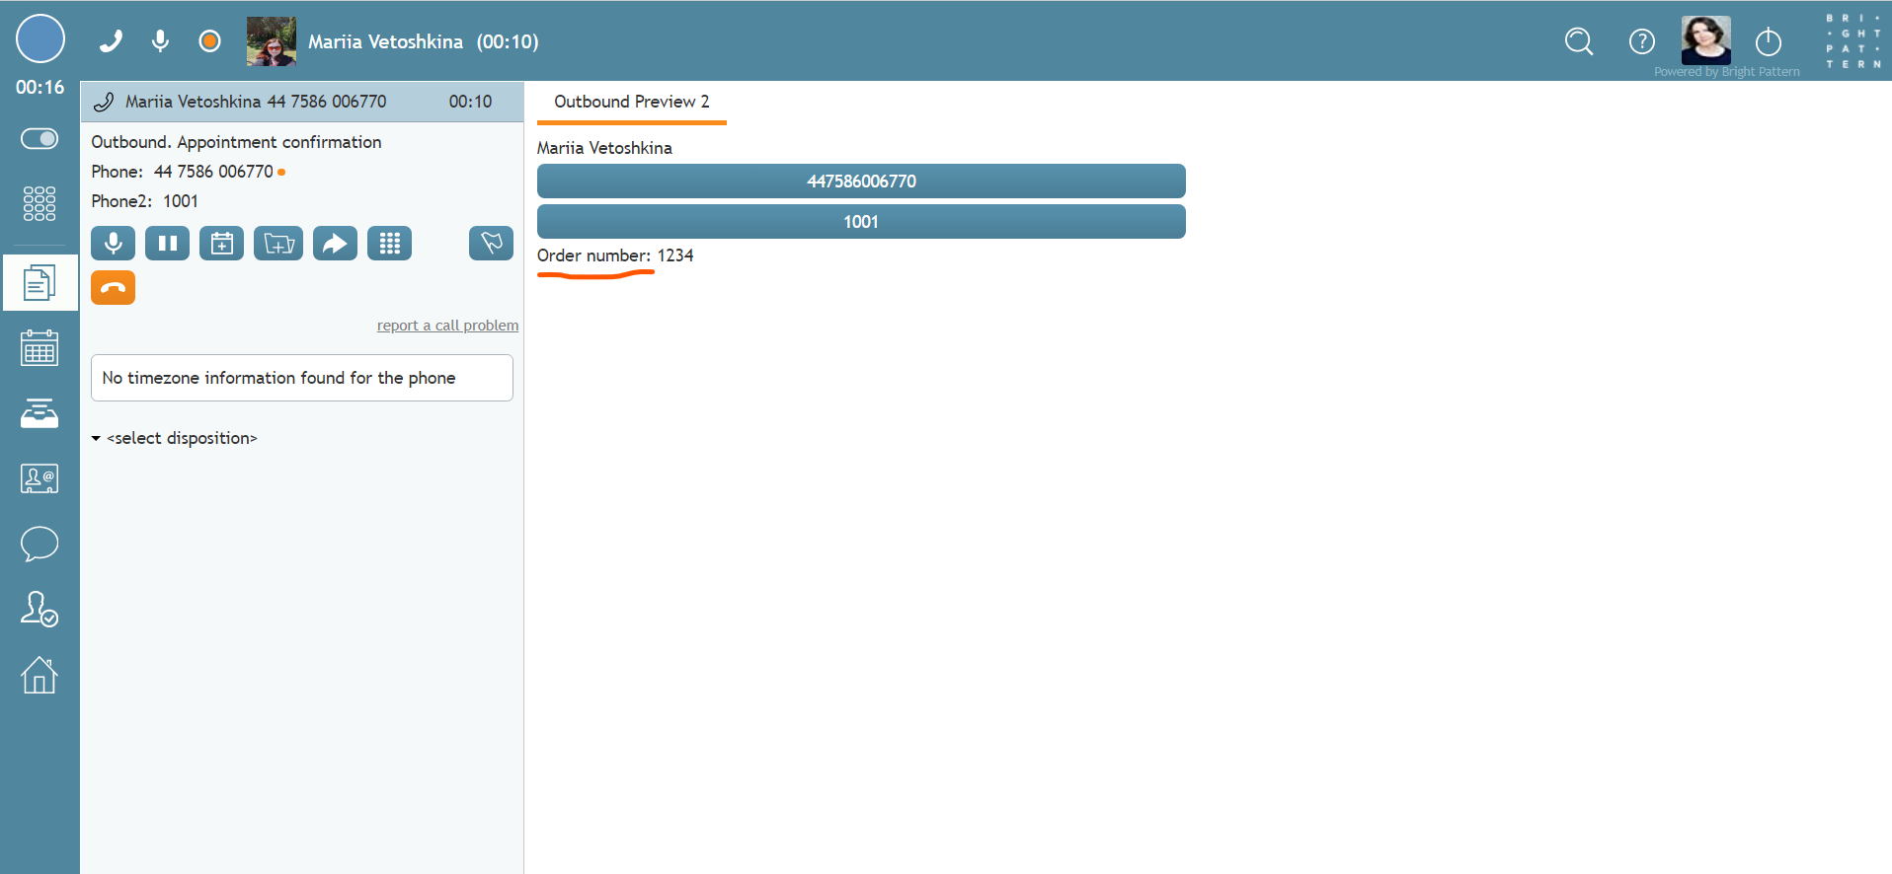The image size is (1892, 874).
Task: Dial number 447586006770
Action: [860, 182]
